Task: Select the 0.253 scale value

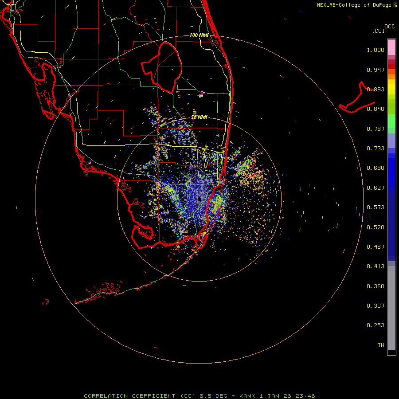Action: (376, 325)
